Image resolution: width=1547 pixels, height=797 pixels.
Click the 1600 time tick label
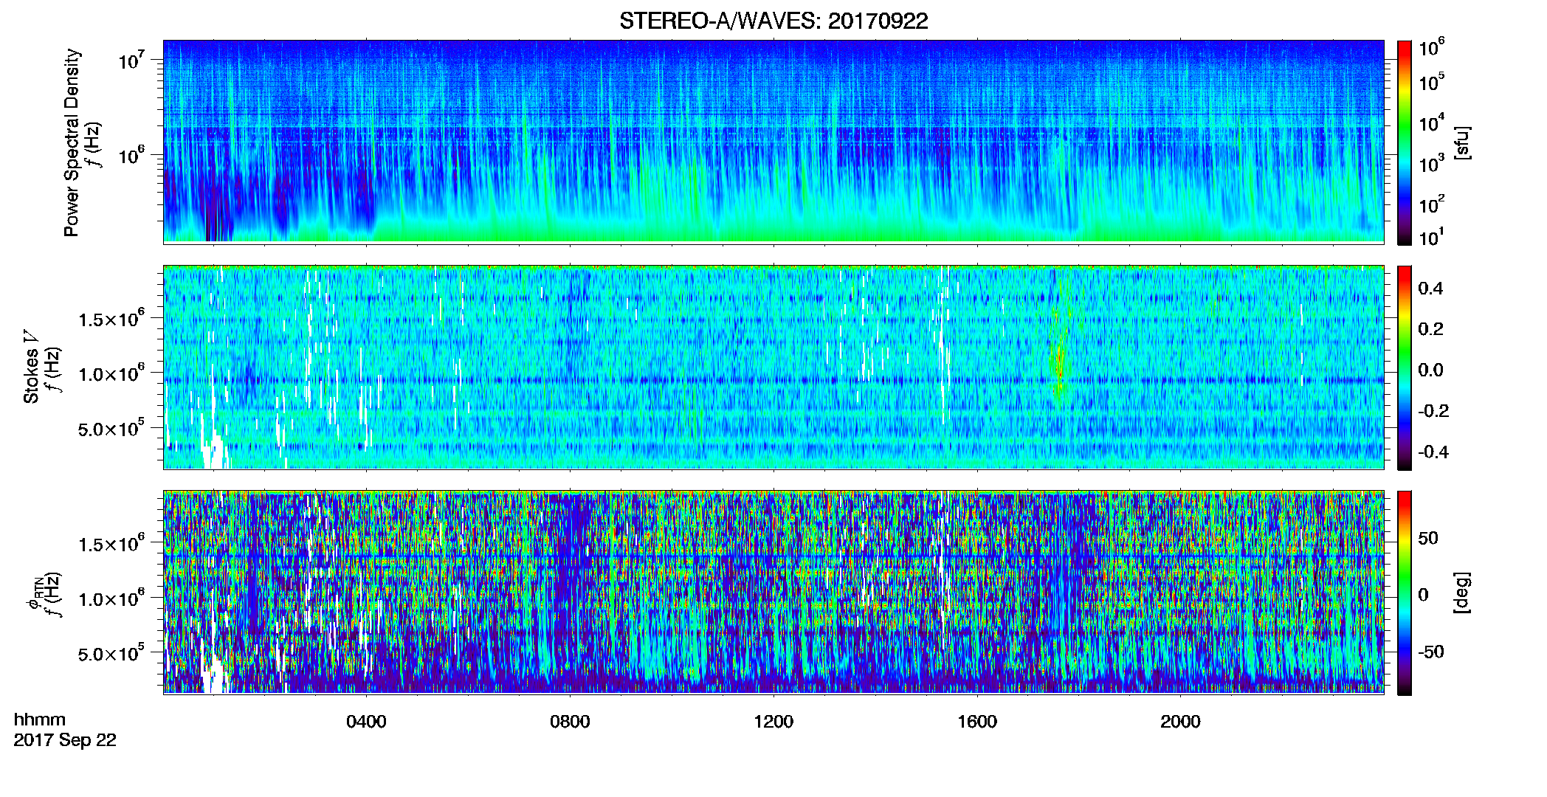(x=977, y=722)
